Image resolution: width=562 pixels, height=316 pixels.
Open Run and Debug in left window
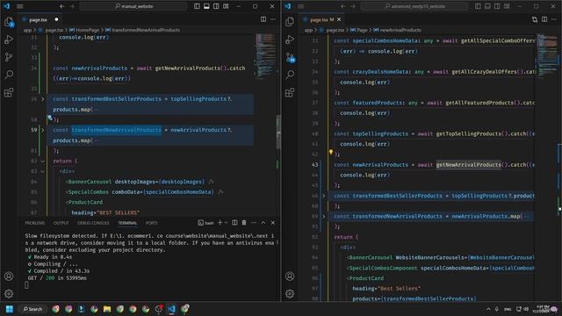click(9, 39)
